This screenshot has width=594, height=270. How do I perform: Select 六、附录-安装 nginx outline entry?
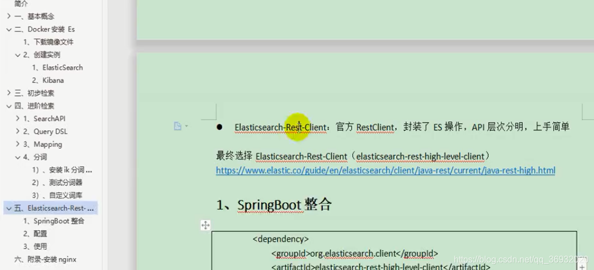(x=45, y=260)
